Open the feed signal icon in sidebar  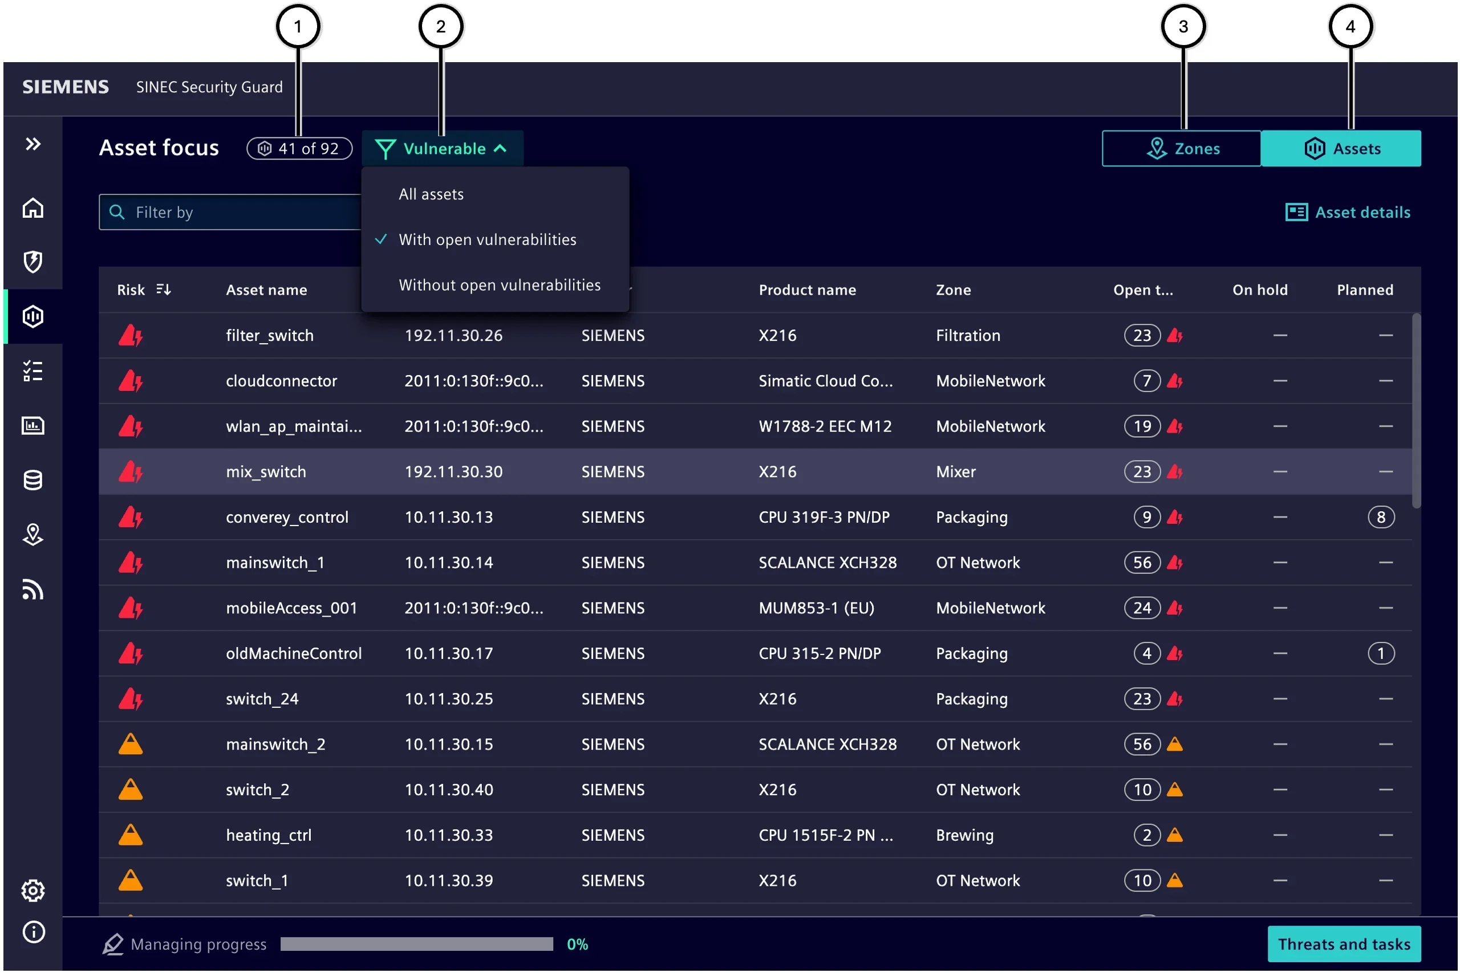(33, 589)
